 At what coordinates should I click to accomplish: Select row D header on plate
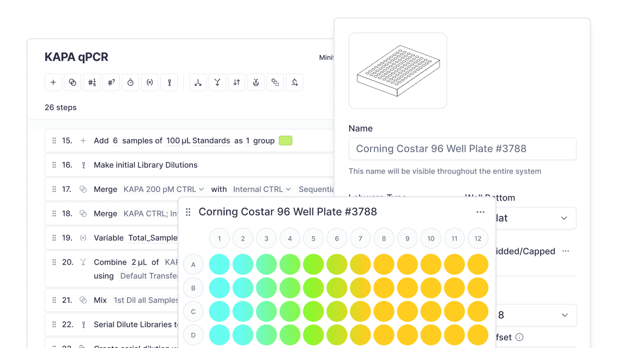193,335
